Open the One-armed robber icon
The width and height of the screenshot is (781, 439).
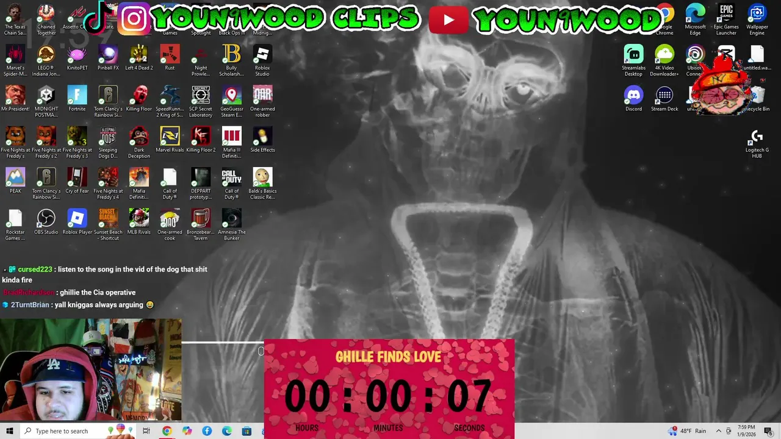(x=262, y=102)
